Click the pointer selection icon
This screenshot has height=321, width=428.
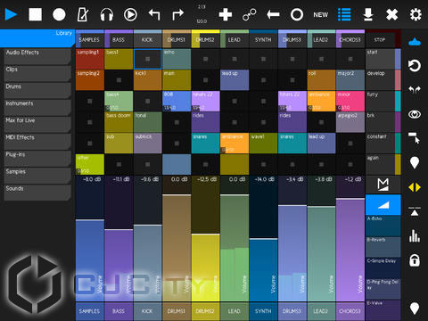click(x=415, y=138)
